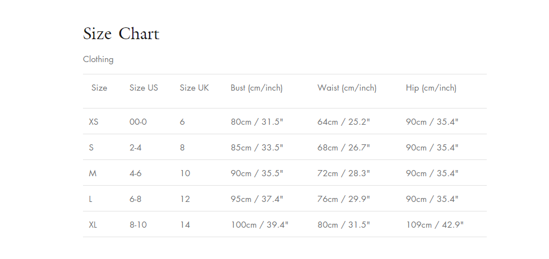
Task: Click the Bust (cm/inch) column header
Action: tap(256, 88)
